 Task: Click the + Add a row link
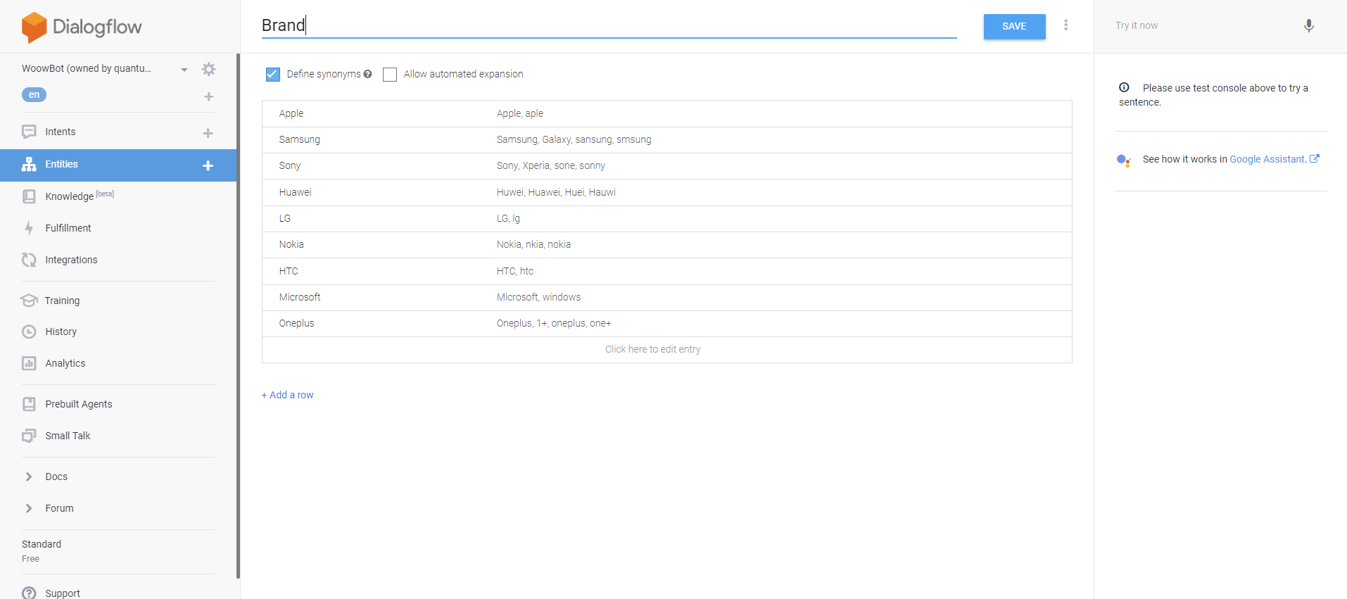click(288, 395)
